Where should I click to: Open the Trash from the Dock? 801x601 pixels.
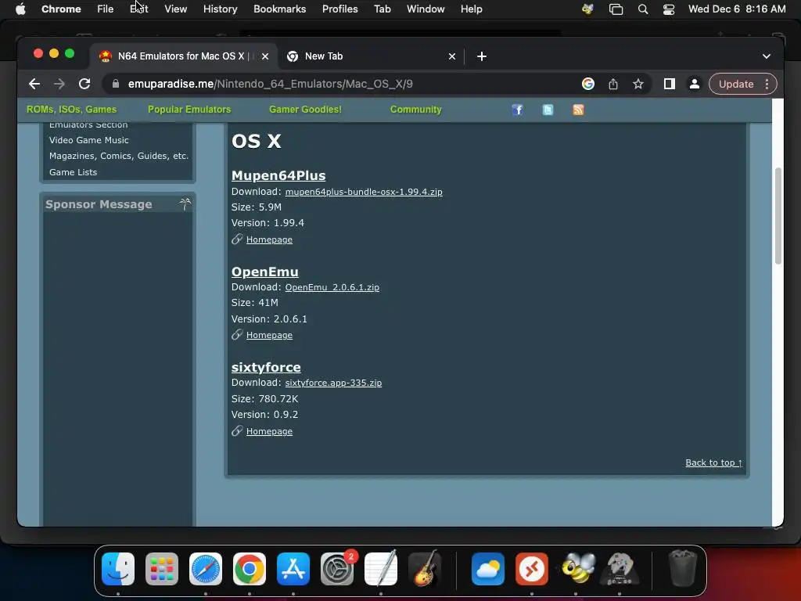click(x=682, y=569)
